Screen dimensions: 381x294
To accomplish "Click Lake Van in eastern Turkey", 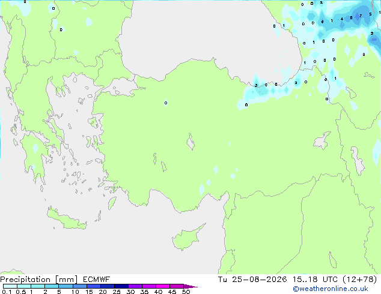I will (322, 140).
